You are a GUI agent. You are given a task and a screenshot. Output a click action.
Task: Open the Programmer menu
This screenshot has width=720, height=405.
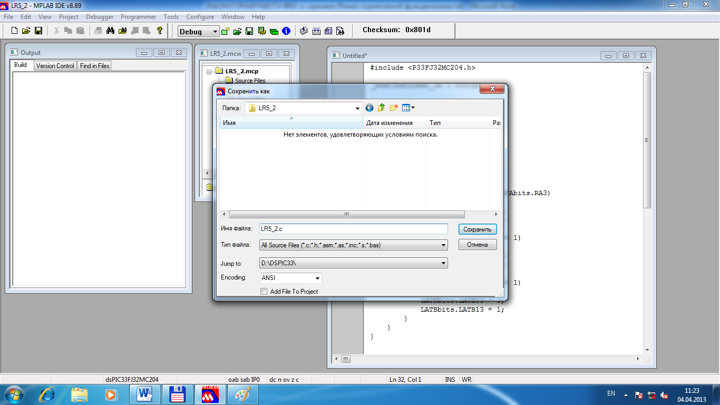click(138, 17)
